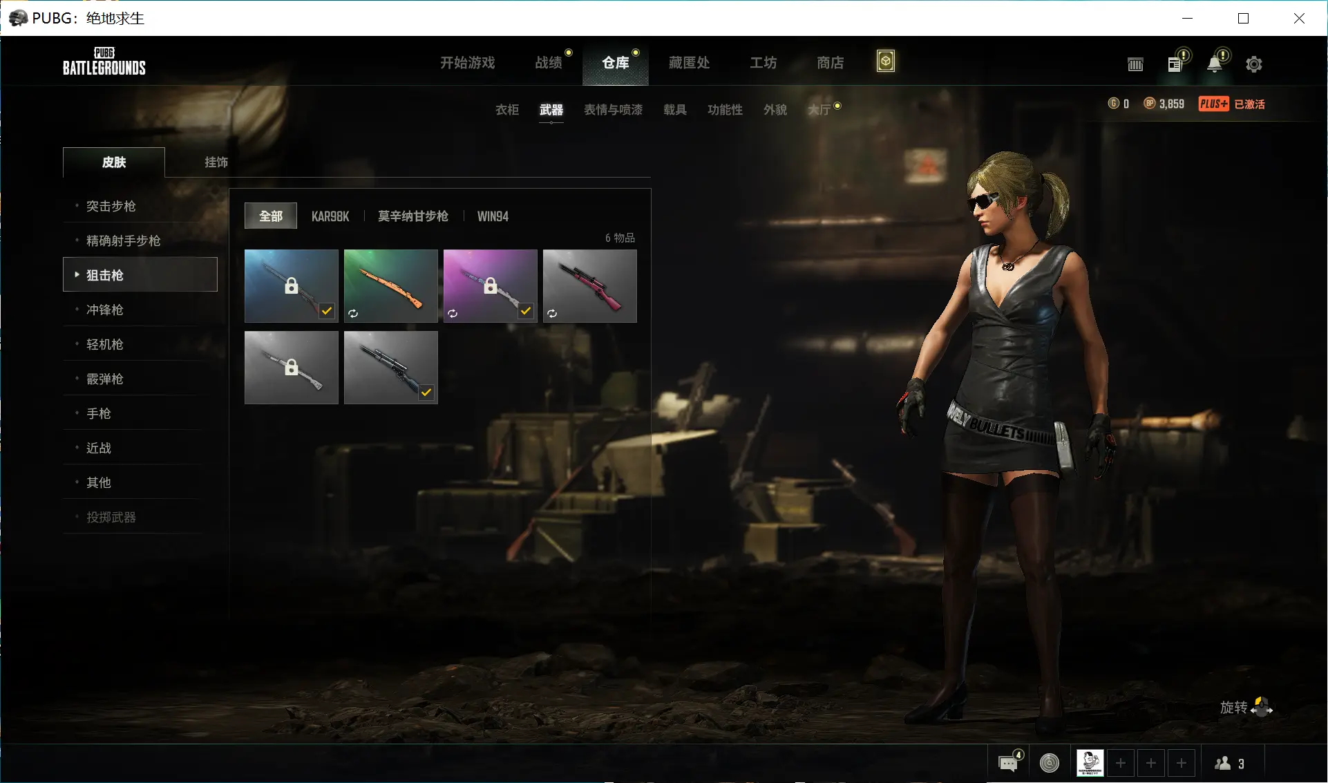Open the settings gear icon
Image resolution: width=1328 pixels, height=783 pixels.
click(1254, 64)
